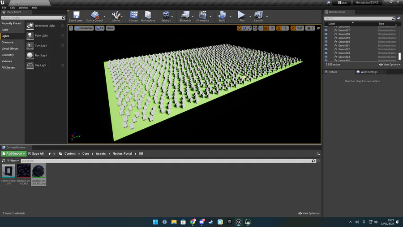403x227 pixels.
Task: Click the Add/Import button
Action: 14,153
